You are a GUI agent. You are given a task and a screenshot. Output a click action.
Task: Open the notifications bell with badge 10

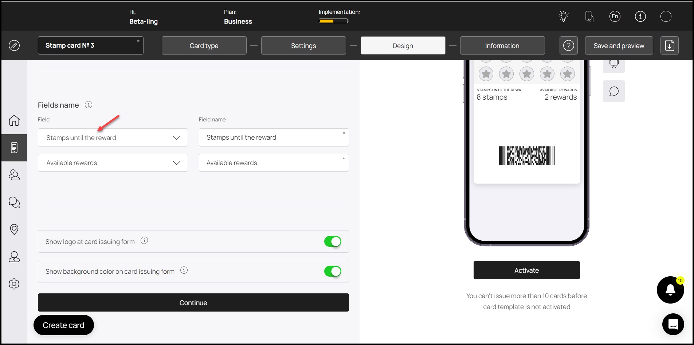click(670, 290)
